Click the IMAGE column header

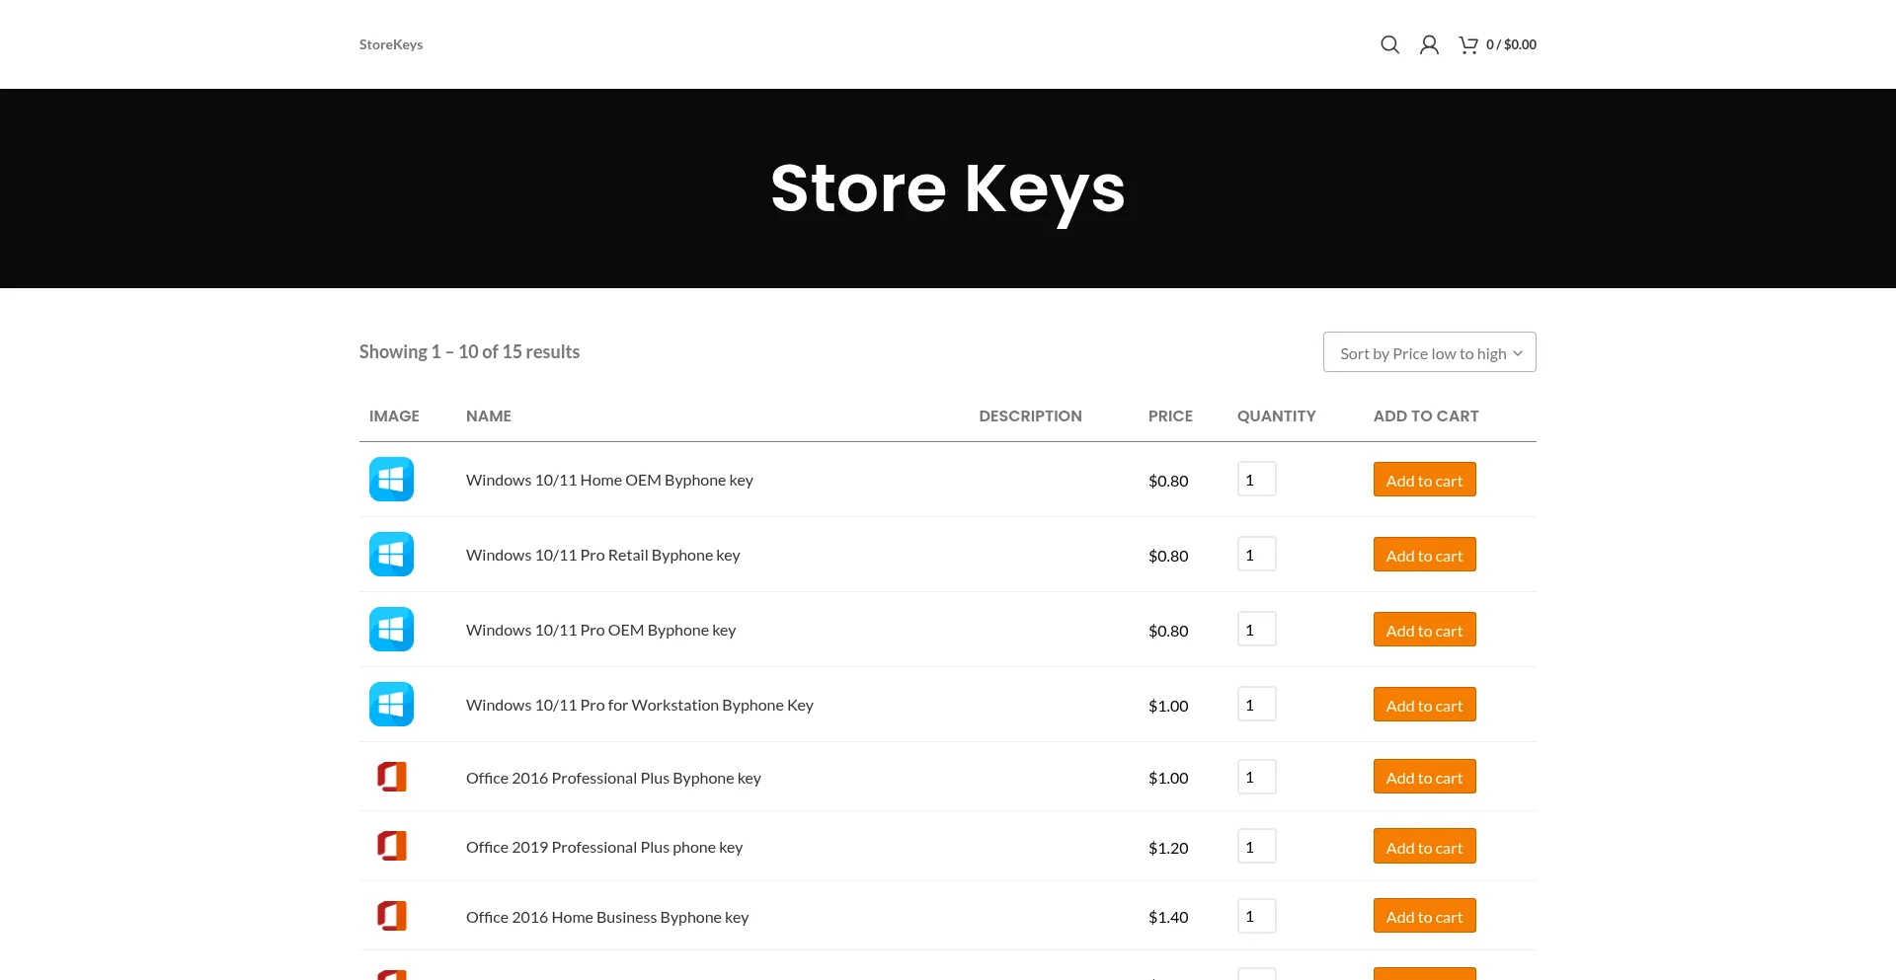tap(394, 415)
